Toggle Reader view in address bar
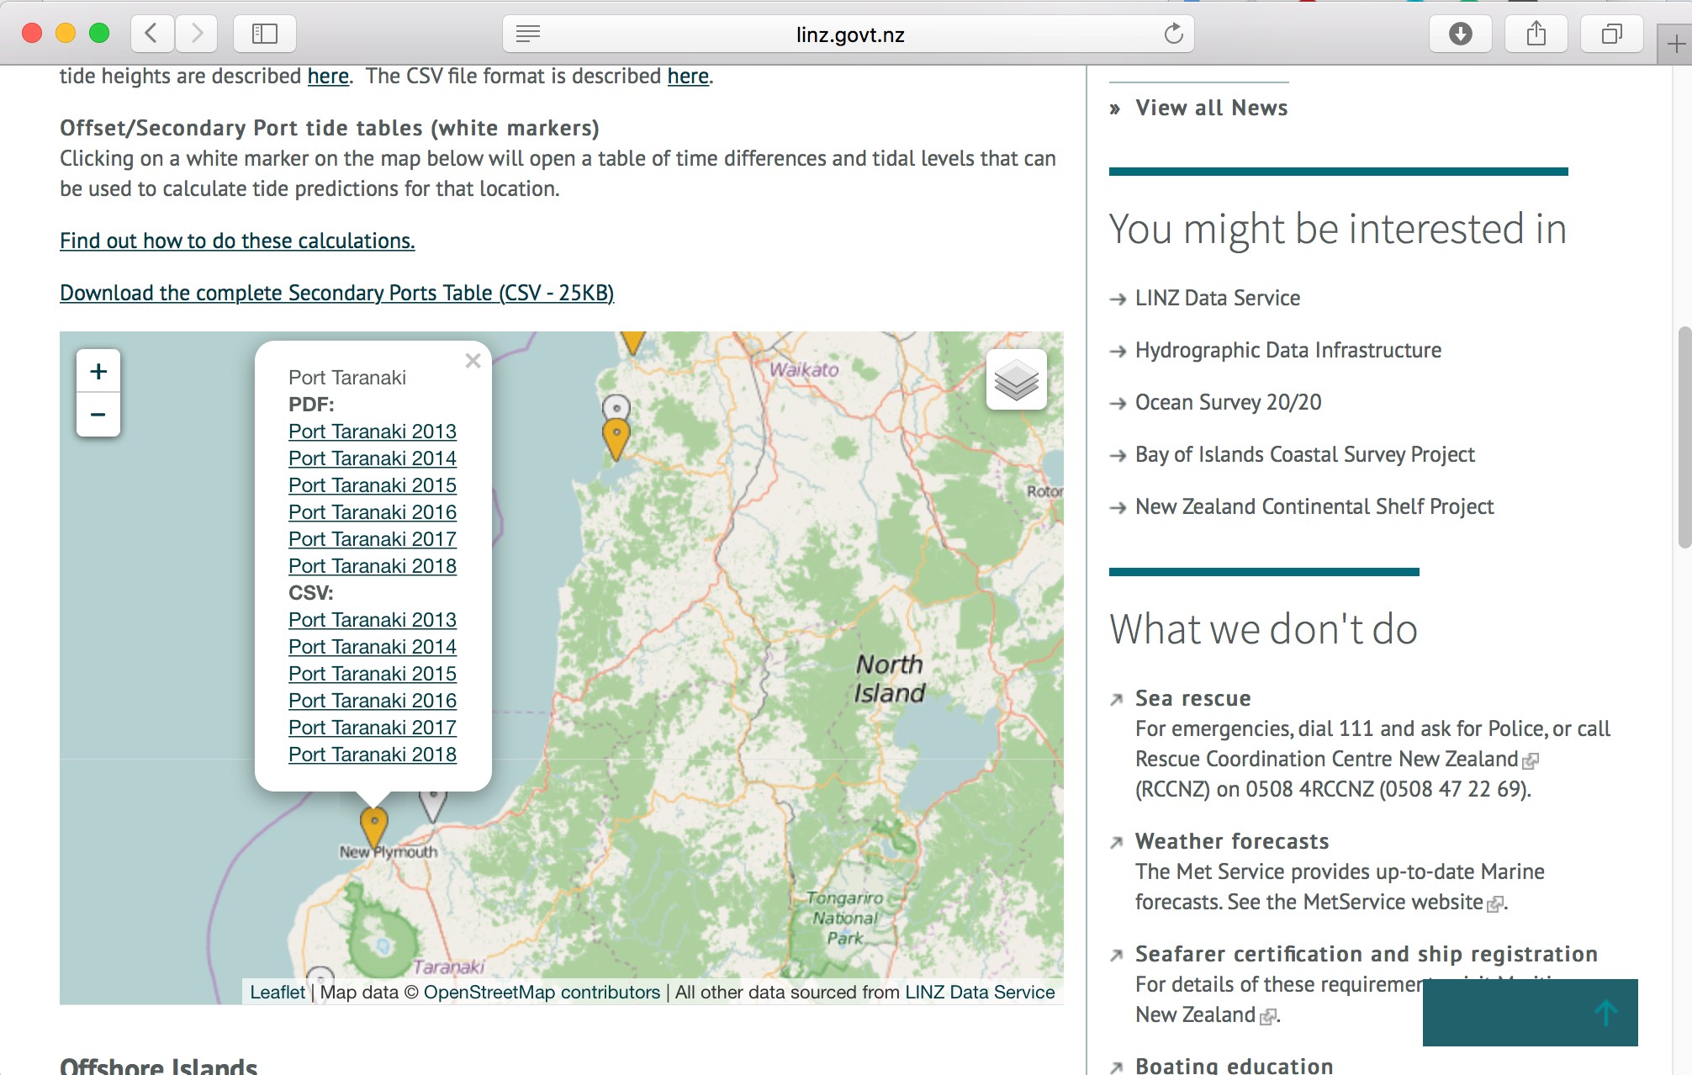 (x=528, y=34)
